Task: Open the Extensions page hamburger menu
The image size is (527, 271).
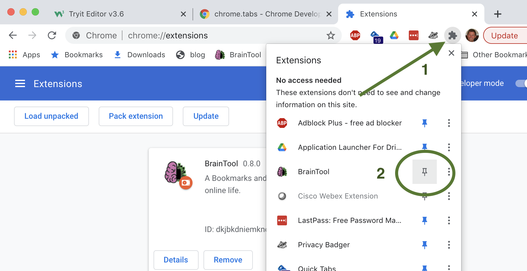Action: (x=20, y=83)
